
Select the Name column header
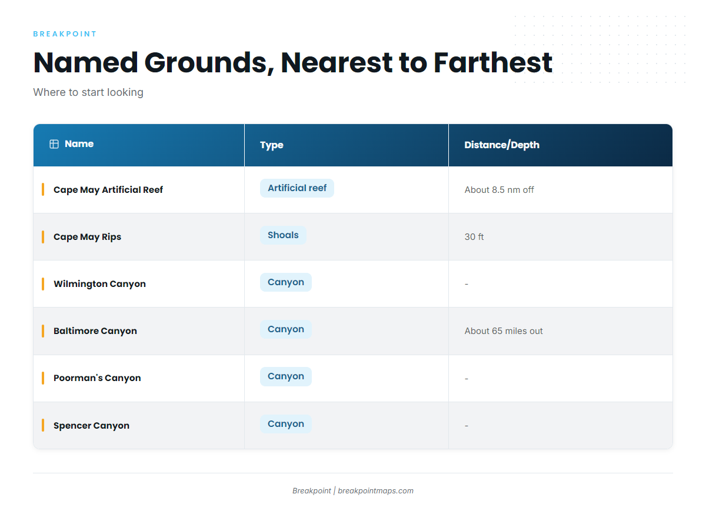[x=139, y=145]
